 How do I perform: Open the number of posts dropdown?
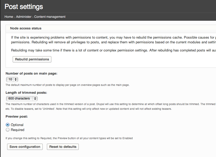click(x=12, y=79)
